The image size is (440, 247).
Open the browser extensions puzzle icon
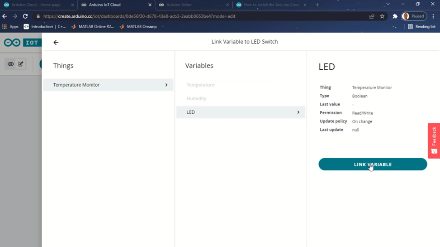pyautogui.click(x=395, y=16)
